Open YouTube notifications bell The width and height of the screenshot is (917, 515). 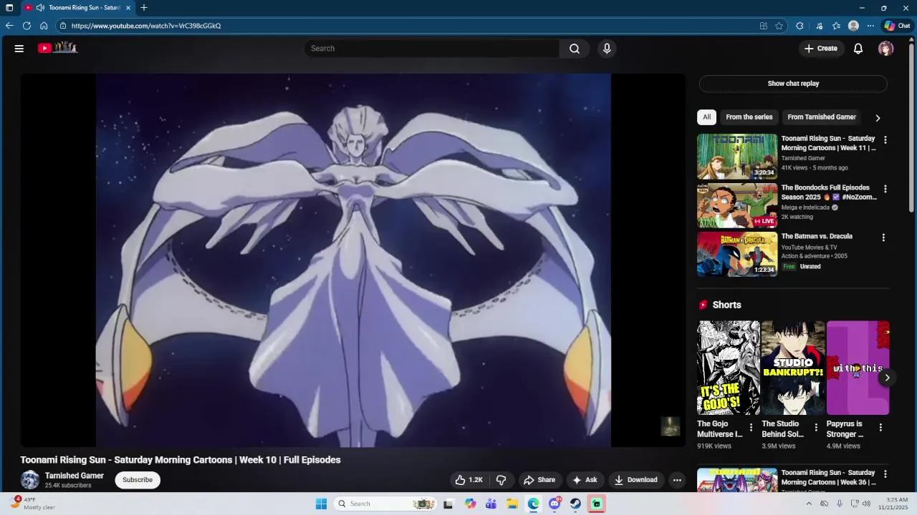coord(858,49)
